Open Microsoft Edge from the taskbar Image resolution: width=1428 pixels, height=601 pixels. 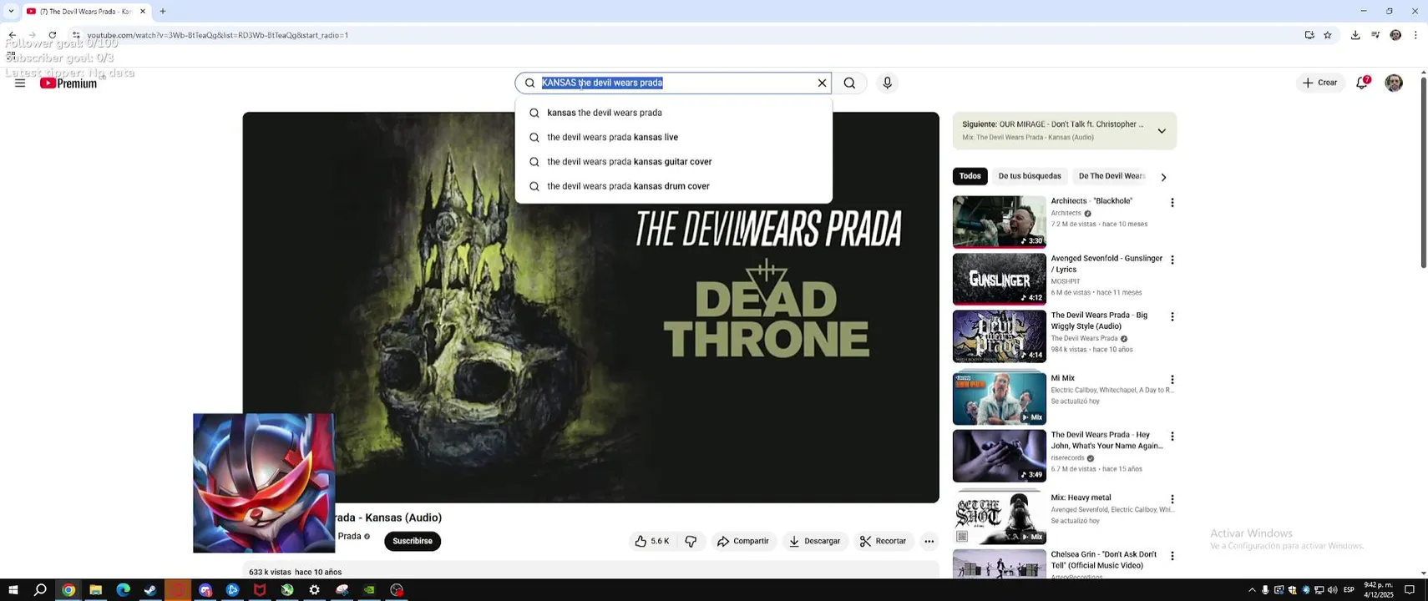(123, 590)
